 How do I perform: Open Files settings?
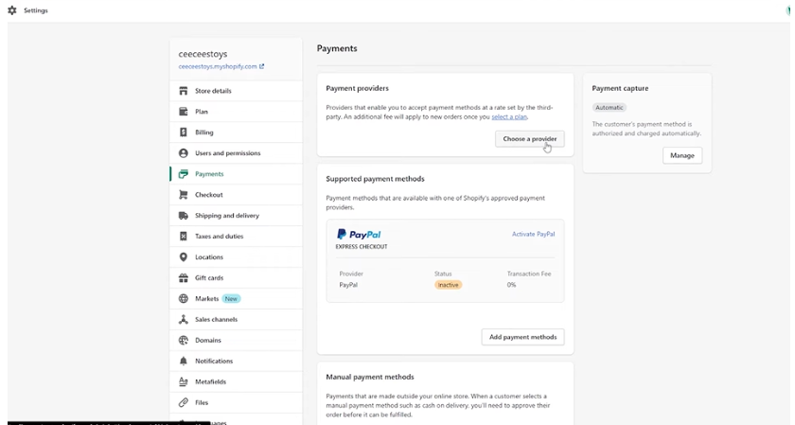(236, 402)
